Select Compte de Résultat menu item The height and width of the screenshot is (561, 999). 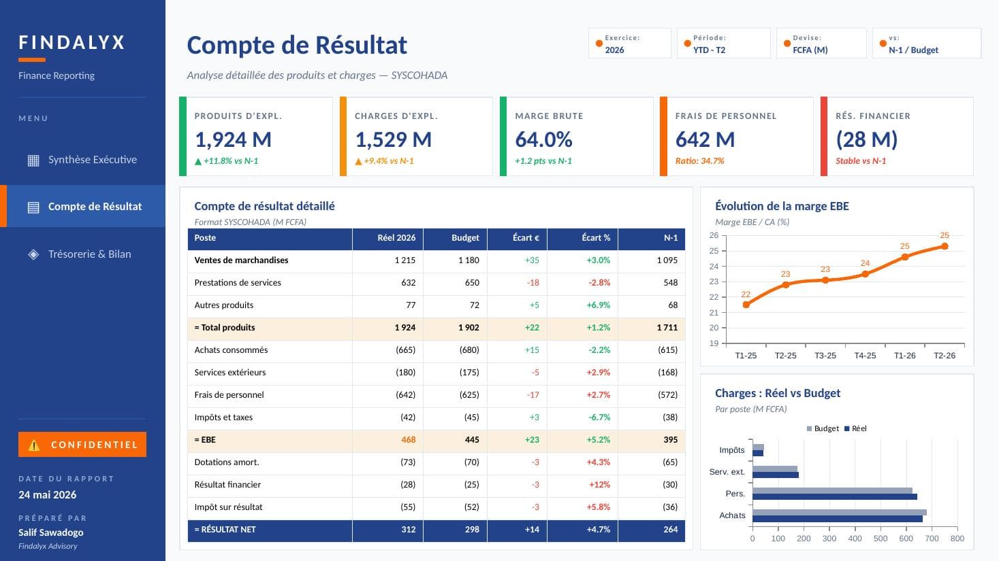click(x=82, y=206)
